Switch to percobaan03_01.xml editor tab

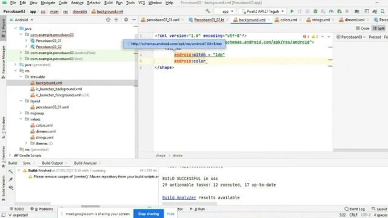[162, 20]
